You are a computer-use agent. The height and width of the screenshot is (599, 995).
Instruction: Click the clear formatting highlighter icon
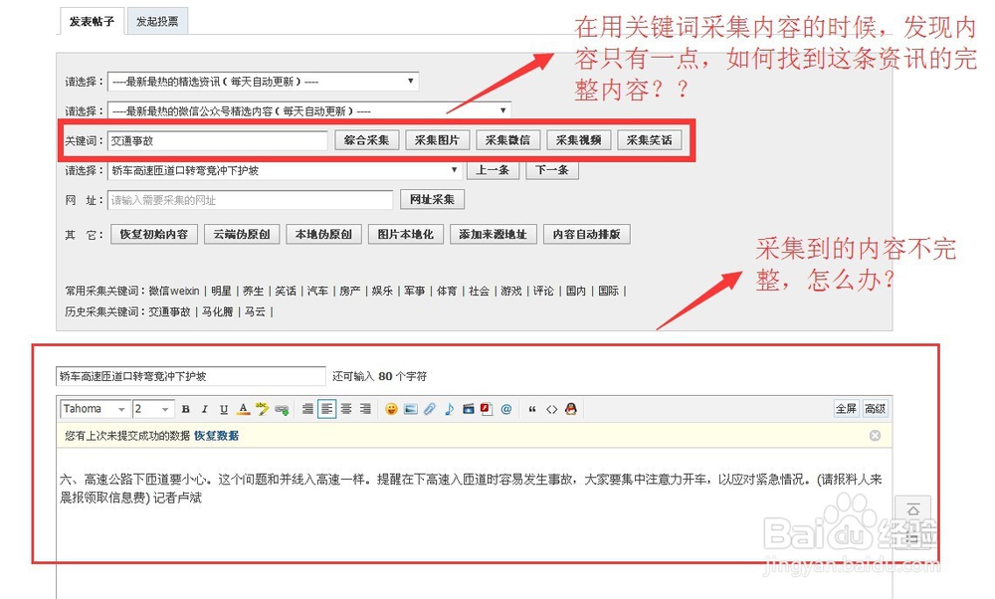(262, 409)
